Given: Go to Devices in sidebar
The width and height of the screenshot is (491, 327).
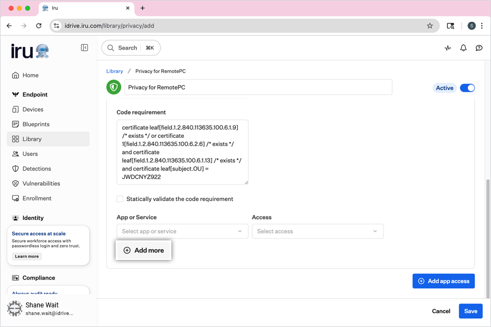Looking at the screenshot, I should click(x=33, y=110).
